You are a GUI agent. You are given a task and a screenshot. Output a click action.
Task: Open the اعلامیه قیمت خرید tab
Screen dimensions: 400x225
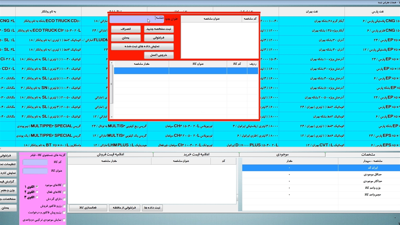(x=196, y=154)
